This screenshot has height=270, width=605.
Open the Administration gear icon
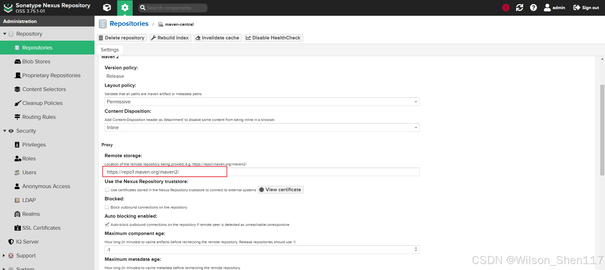tap(125, 8)
